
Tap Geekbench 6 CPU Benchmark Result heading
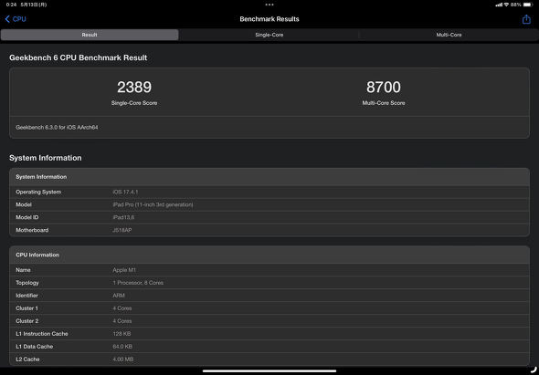78,57
